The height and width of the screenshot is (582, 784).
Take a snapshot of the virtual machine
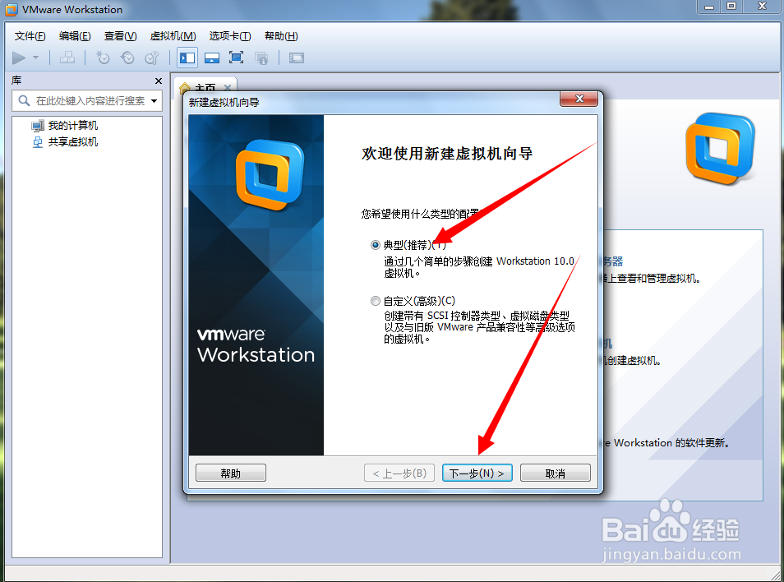point(102,58)
